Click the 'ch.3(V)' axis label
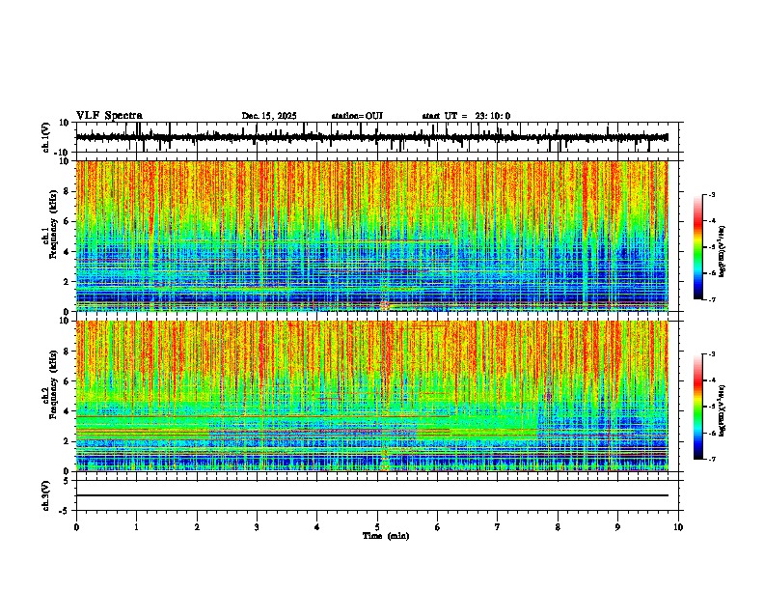 coord(46,495)
